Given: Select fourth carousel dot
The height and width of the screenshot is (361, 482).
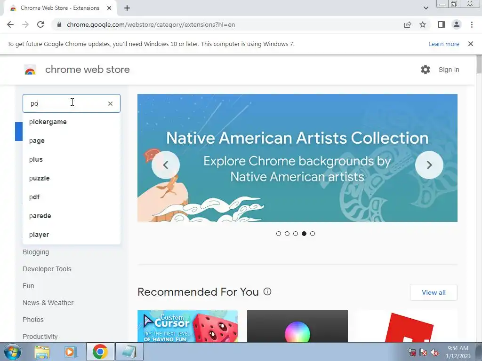Looking at the screenshot, I should (x=304, y=234).
